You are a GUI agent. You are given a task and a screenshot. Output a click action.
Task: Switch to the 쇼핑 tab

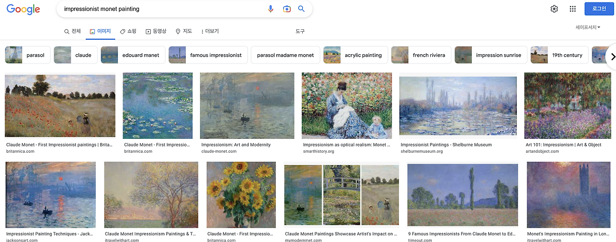(128, 31)
